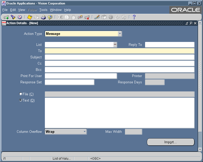The image size is (203, 162).
Task: Open the Action Type dropdown
Action: tap(120, 34)
